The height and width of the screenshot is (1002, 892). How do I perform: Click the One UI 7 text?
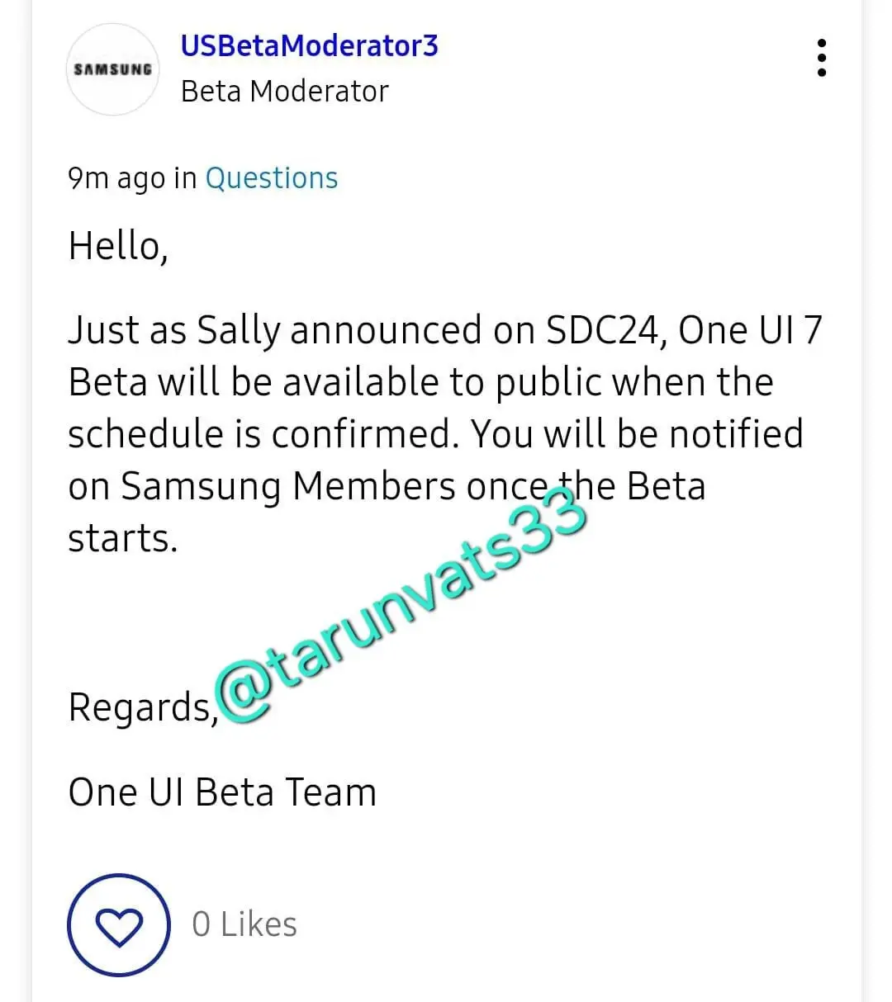point(750,330)
